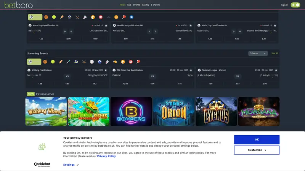305x171 pixels.
Task: Open SPORTS in the top navigation
Action: point(136,5)
